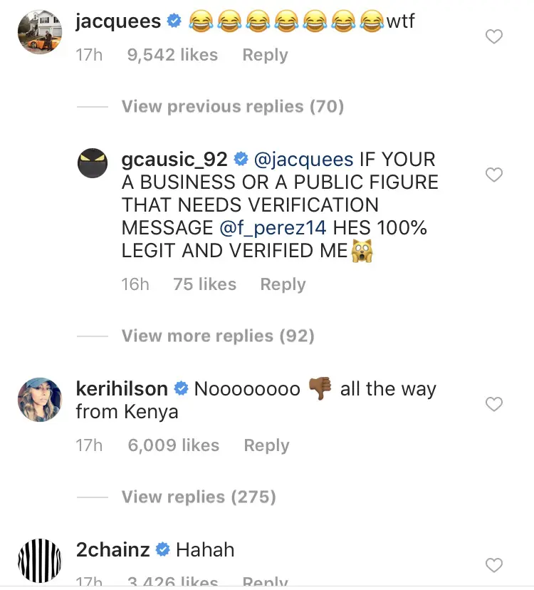Like the gcausic_92 reply with heart
The height and width of the screenshot is (590, 534).
[493, 175]
